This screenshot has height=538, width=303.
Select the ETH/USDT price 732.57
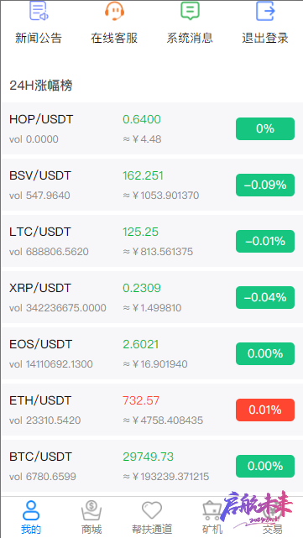coord(141,400)
